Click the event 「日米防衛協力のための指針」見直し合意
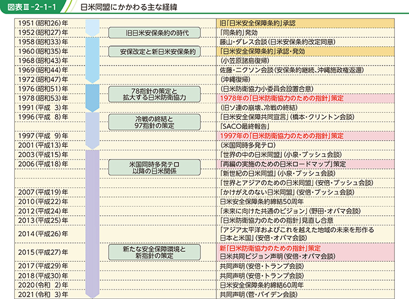 (x=277, y=220)
